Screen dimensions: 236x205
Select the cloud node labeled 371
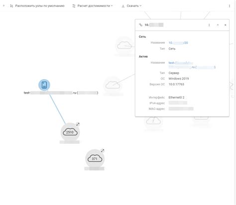click(95, 159)
